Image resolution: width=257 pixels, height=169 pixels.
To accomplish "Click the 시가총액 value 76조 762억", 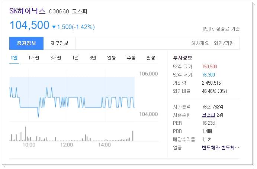I will (213, 107).
